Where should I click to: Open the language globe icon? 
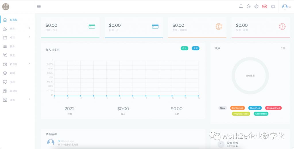[x=273, y=6]
